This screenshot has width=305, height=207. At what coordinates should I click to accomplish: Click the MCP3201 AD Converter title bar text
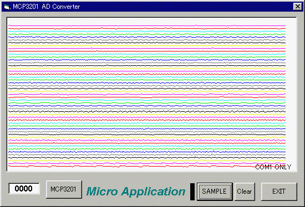pyautogui.click(x=46, y=7)
